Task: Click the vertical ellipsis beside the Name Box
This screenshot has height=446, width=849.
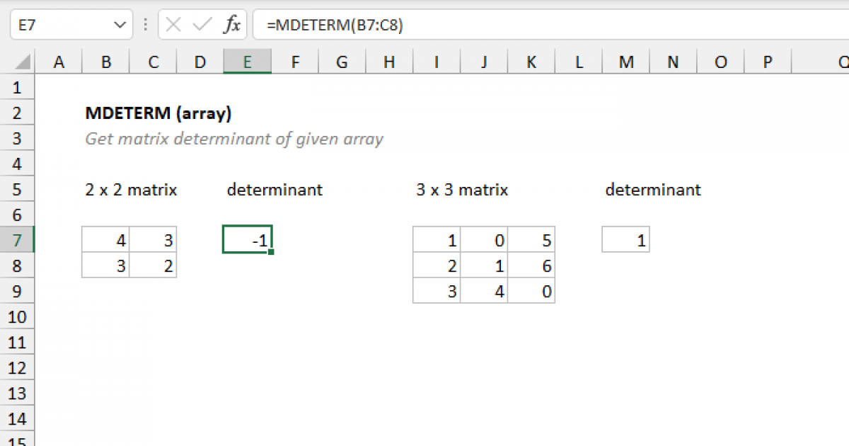Action: (145, 23)
